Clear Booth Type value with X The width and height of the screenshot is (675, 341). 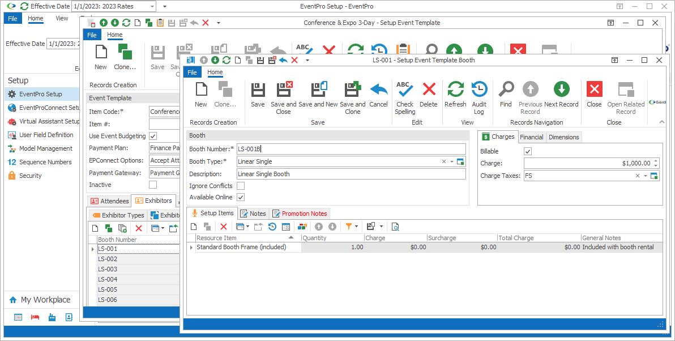point(444,161)
